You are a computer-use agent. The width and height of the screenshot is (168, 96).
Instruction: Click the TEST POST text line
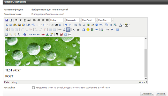coord(13,70)
